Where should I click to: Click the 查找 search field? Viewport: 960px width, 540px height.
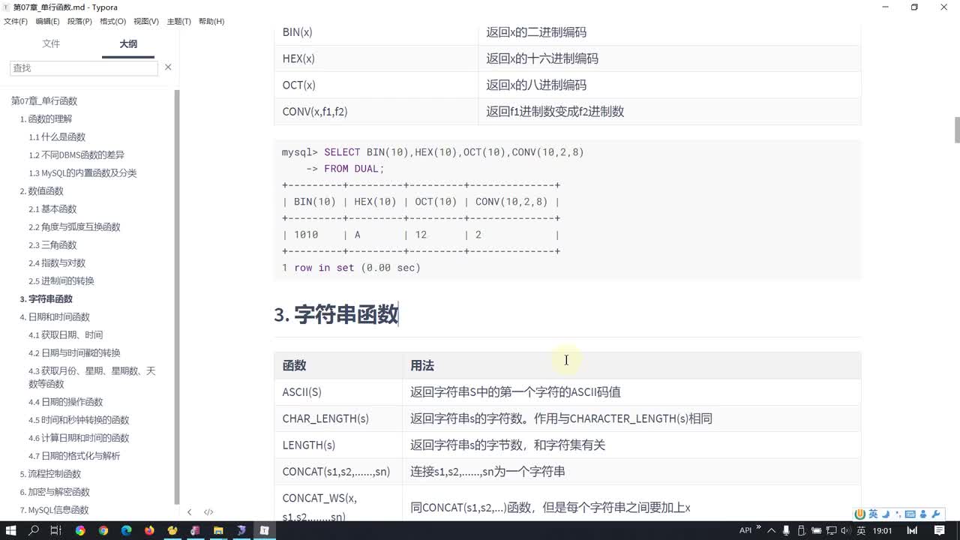[x=84, y=67]
